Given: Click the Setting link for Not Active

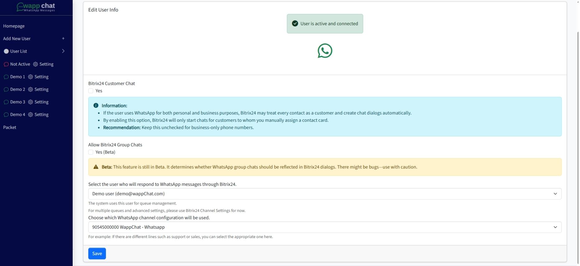Looking at the screenshot, I should tap(46, 64).
